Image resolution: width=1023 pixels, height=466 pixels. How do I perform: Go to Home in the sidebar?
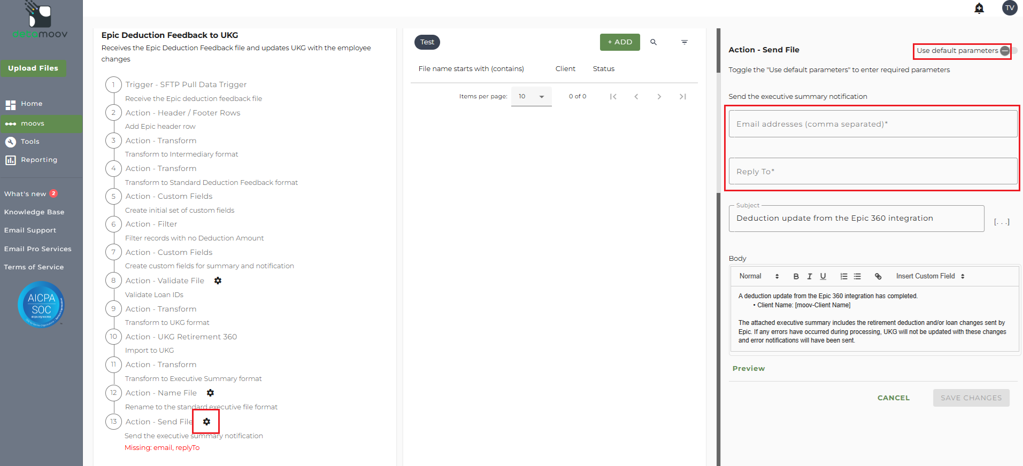(32, 104)
